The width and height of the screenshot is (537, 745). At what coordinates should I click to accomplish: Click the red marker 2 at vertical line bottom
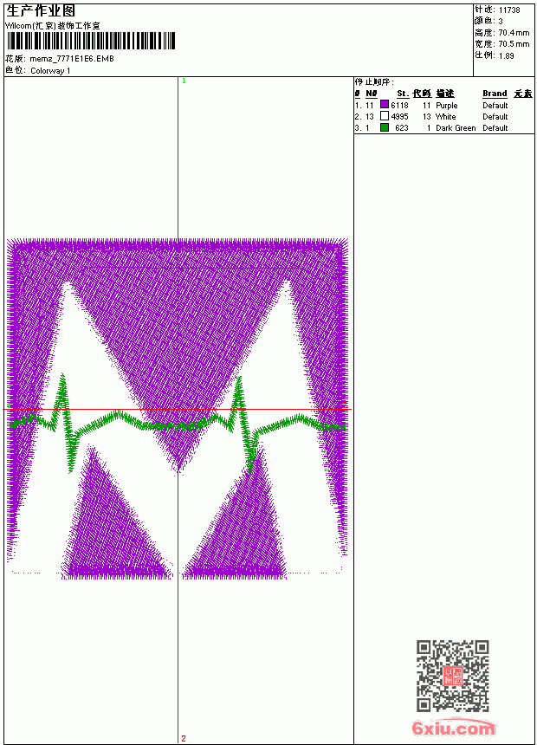184,738
